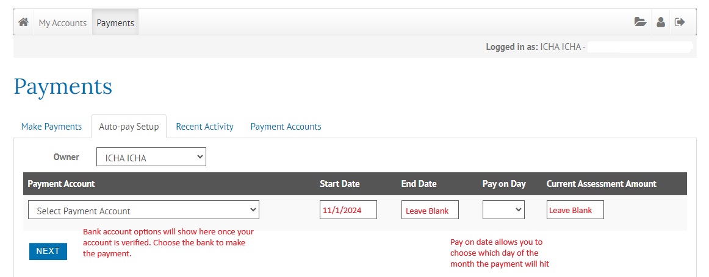
Task: Open the Recent Activity tab
Action: pos(204,127)
